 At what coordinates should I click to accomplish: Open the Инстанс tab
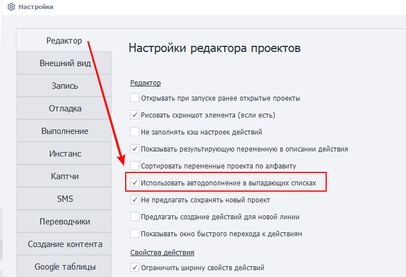(x=64, y=154)
